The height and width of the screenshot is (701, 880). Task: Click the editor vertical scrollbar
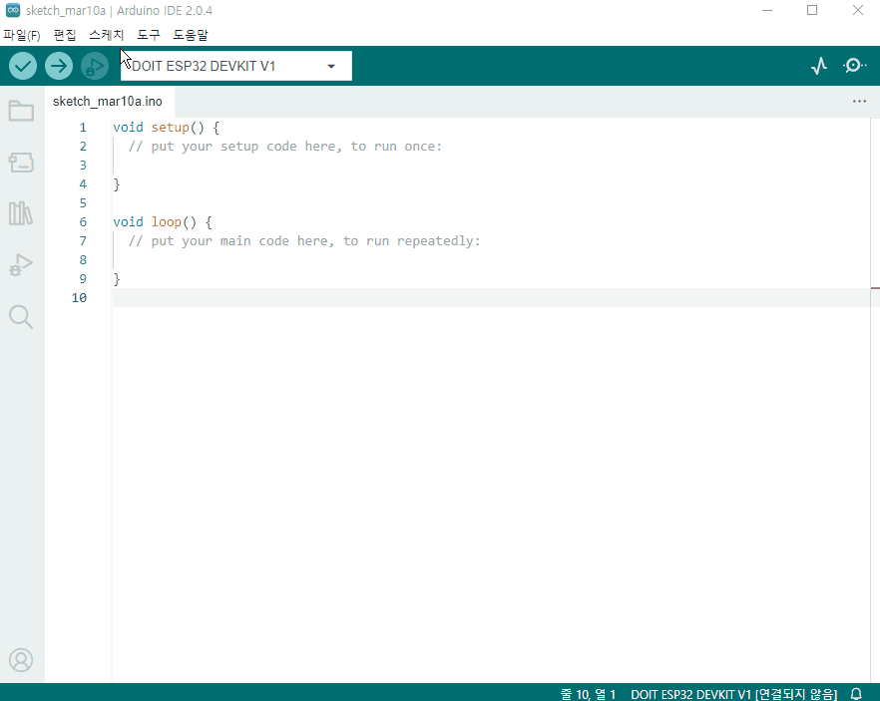point(875,400)
